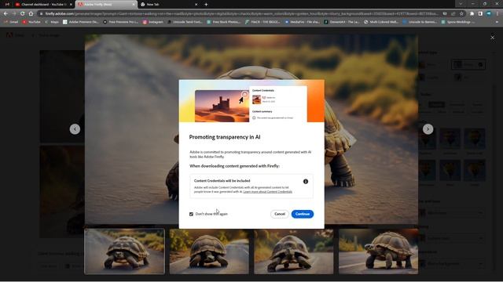Screen dimensions: 503x282
Task: Open the browser side panel icon
Action: [x=480, y=14]
